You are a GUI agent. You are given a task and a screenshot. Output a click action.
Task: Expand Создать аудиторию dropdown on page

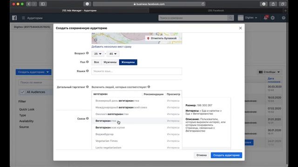(x=34, y=72)
